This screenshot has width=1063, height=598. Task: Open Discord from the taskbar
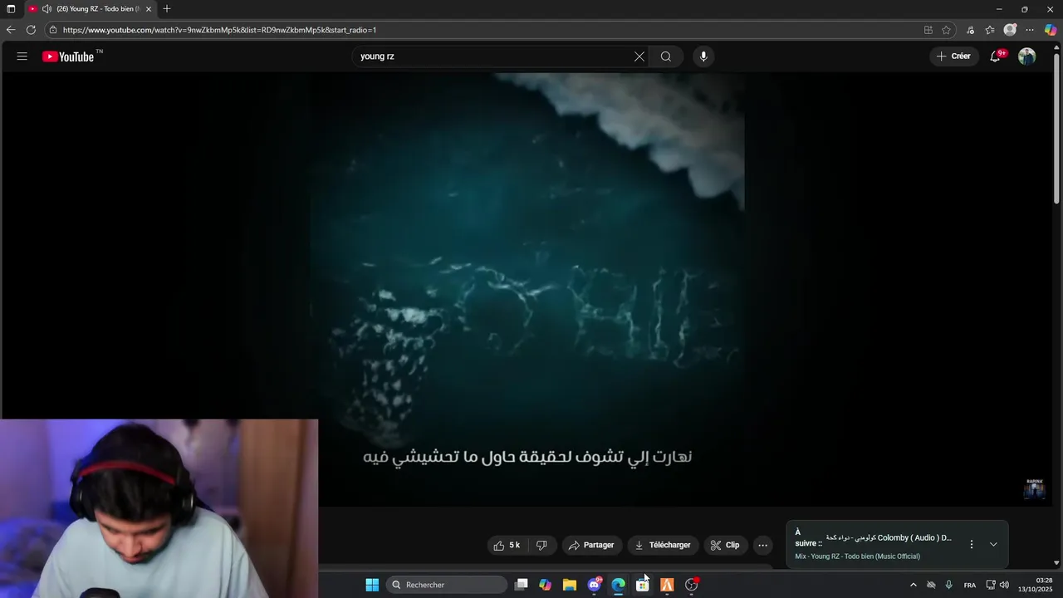[594, 585]
